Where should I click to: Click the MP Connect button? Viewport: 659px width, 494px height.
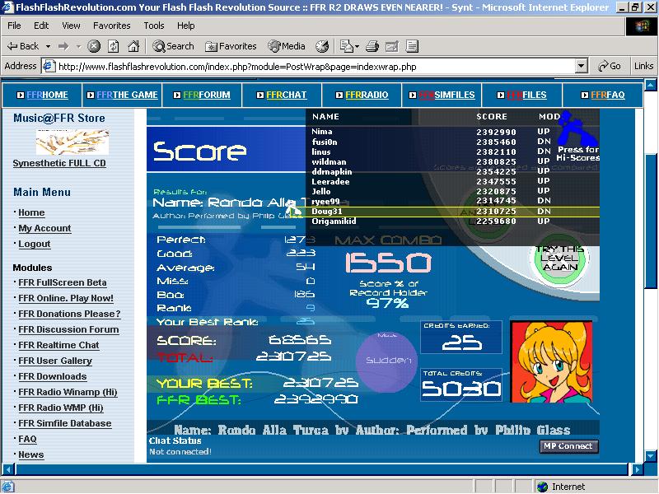point(568,446)
